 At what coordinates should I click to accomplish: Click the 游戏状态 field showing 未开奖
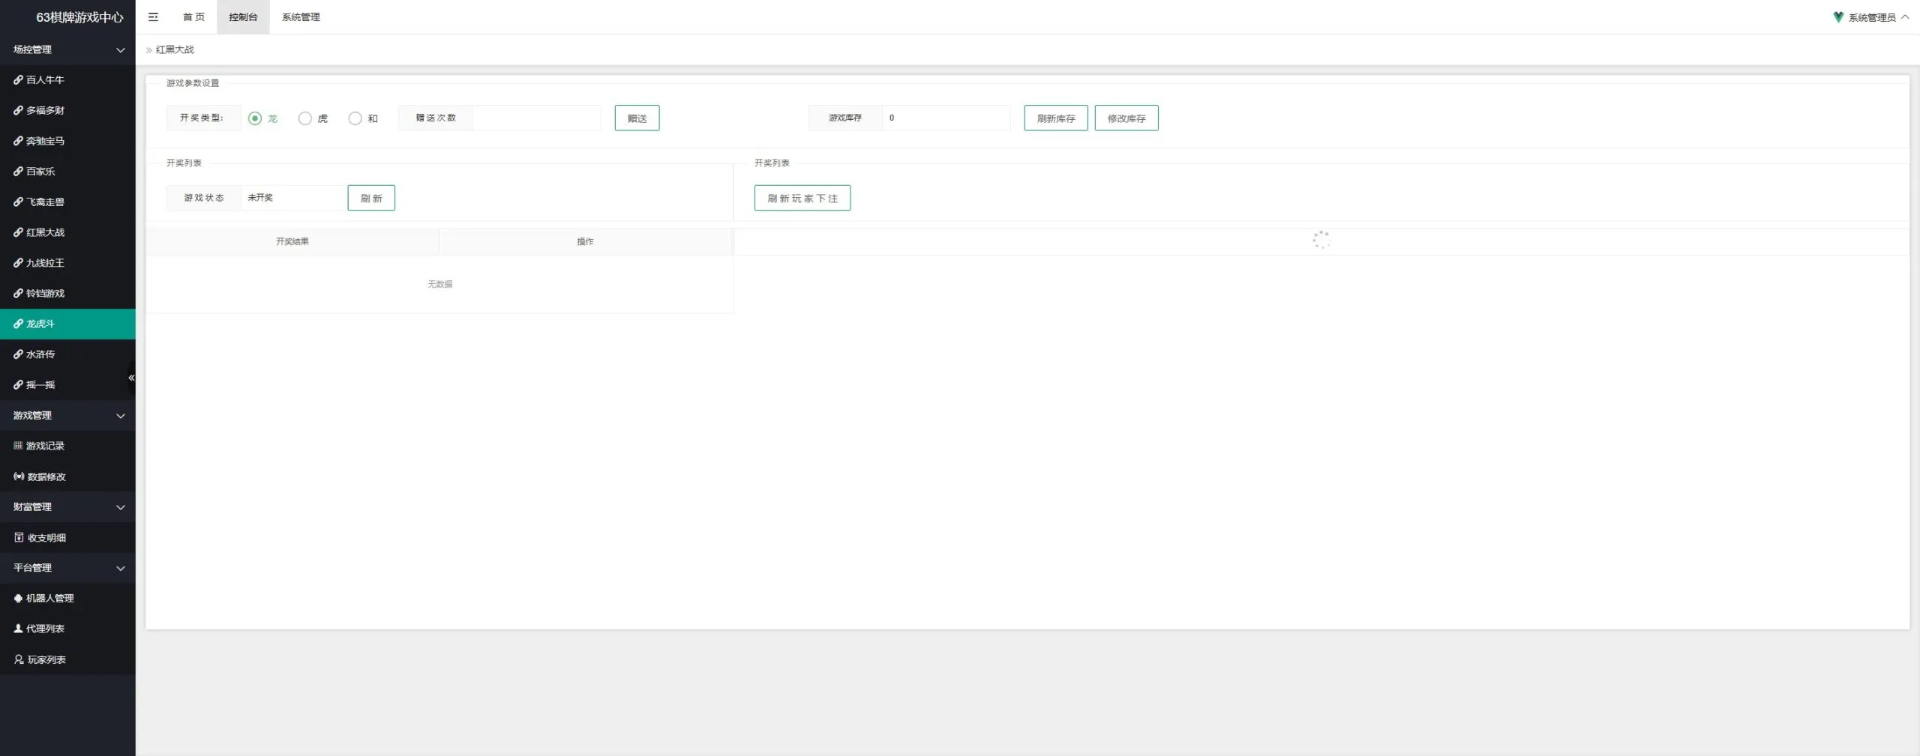[294, 198]
